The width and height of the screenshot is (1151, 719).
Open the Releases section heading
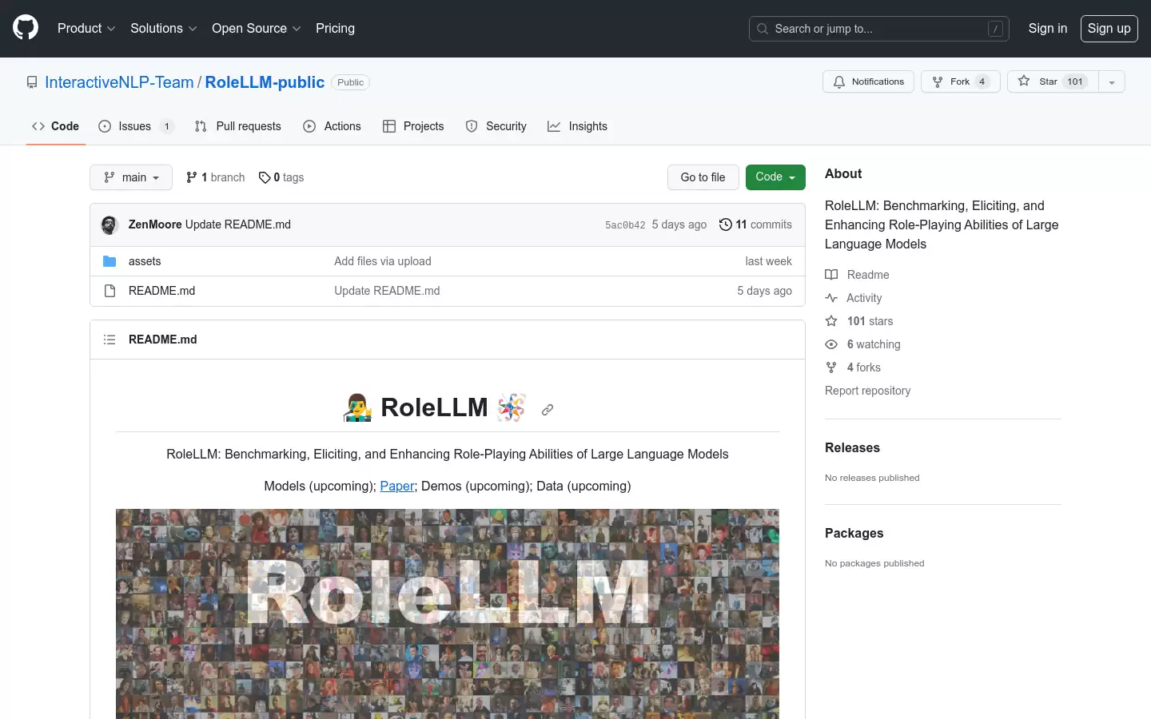[x=852, y=448]
